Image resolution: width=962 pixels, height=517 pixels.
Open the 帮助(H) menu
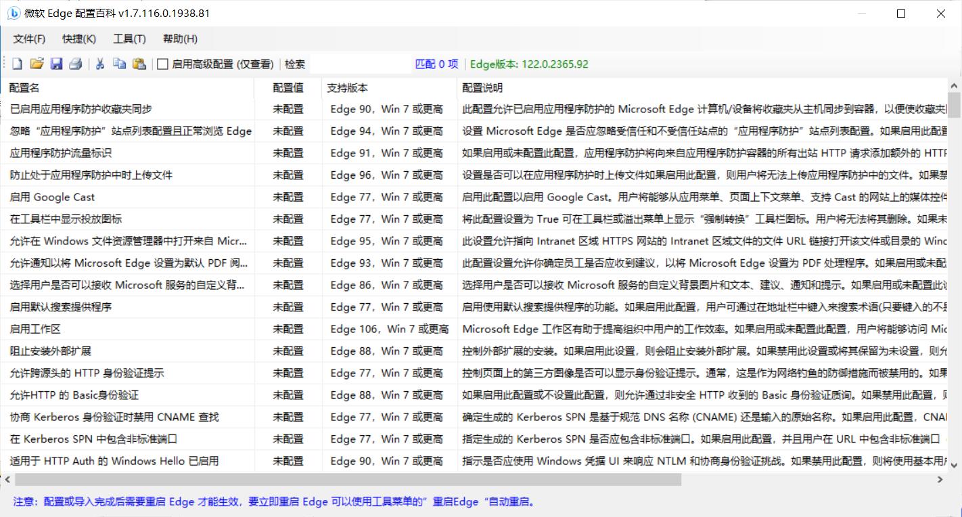click(180, 39)
